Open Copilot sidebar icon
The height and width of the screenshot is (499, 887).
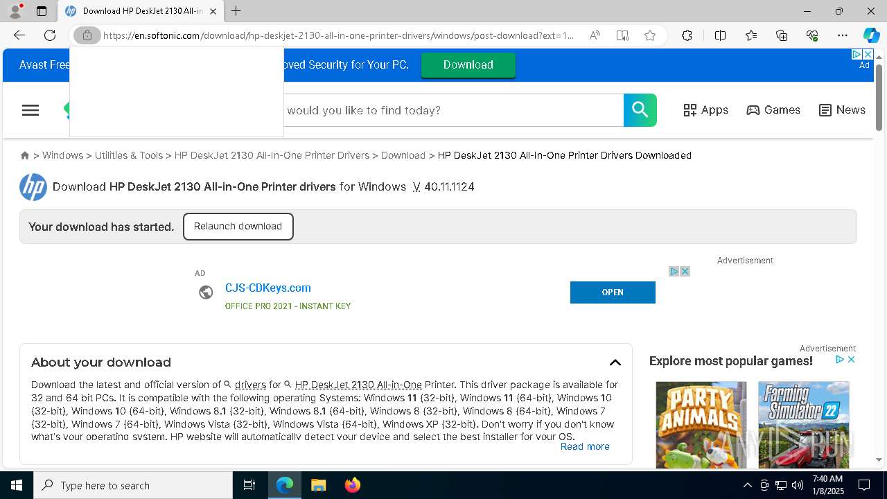pos(871,35)
